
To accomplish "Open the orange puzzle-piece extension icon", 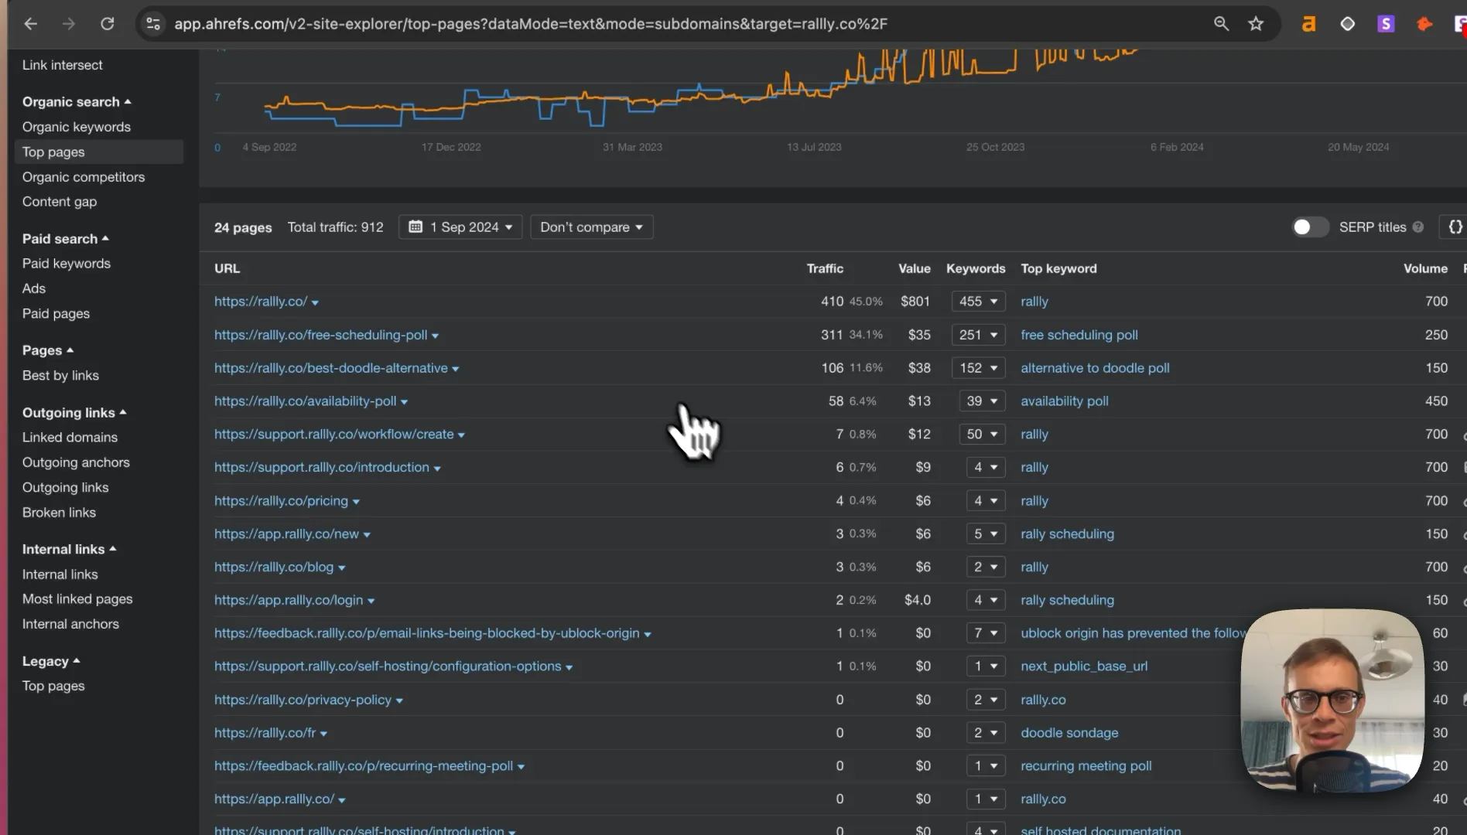I will (x=1424, y=24).
